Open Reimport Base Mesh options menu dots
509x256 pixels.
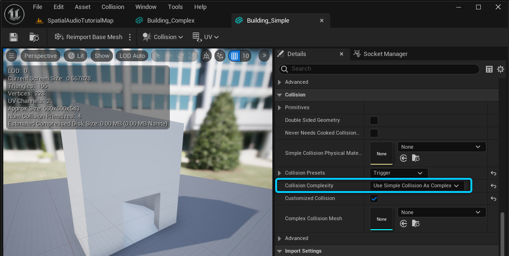130,37
